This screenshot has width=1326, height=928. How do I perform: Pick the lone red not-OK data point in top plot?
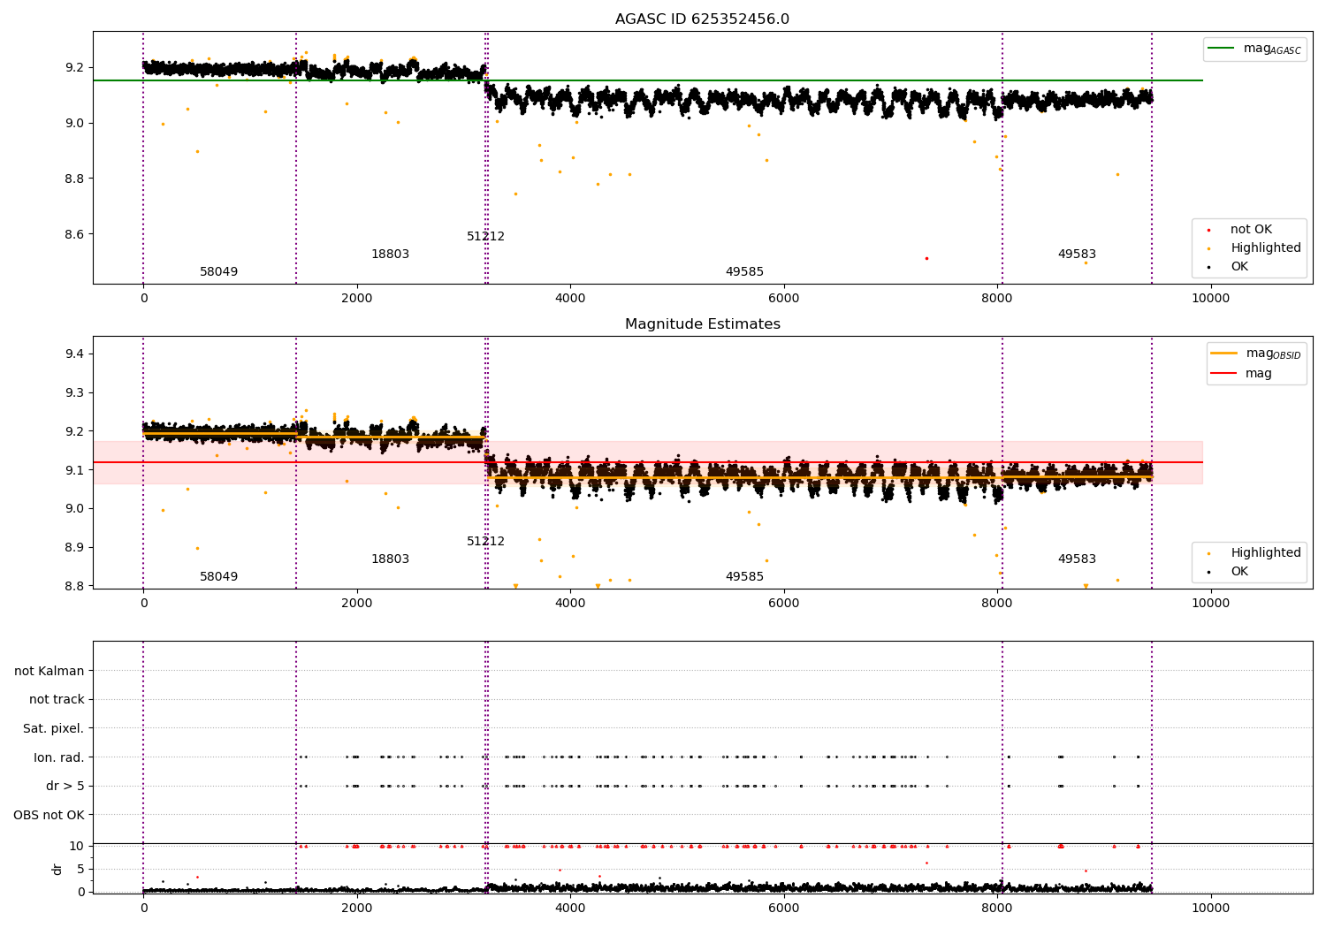point(926,258)
